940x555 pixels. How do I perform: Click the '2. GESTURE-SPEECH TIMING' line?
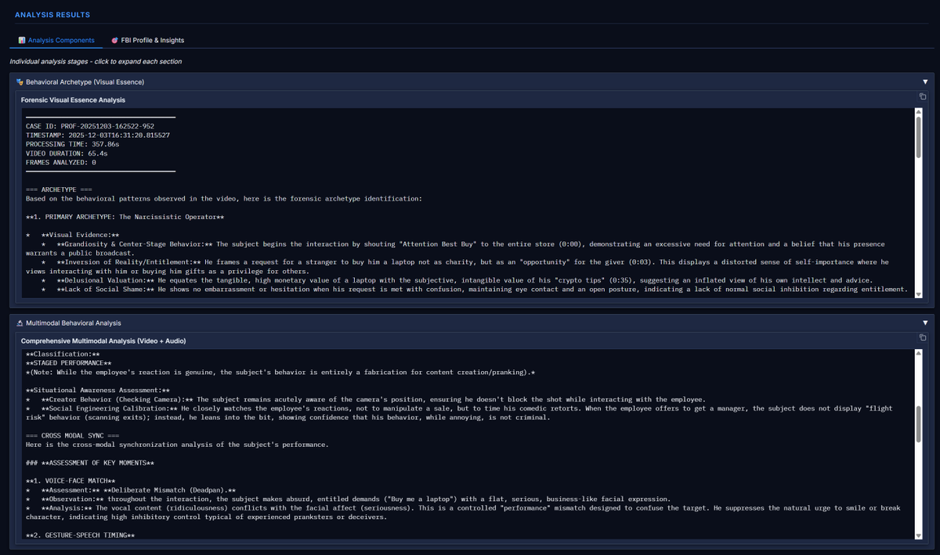click(81, 535)
